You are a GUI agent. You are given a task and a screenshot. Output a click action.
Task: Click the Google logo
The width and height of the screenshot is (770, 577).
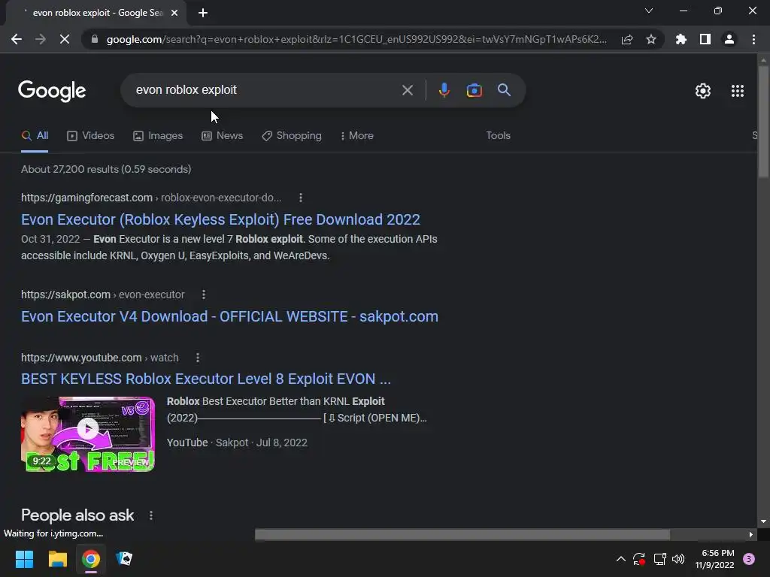[52, 91]
